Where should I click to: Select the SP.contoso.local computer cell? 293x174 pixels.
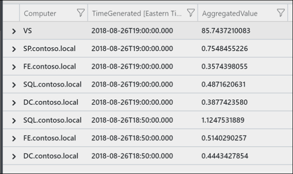pos(49,49)
